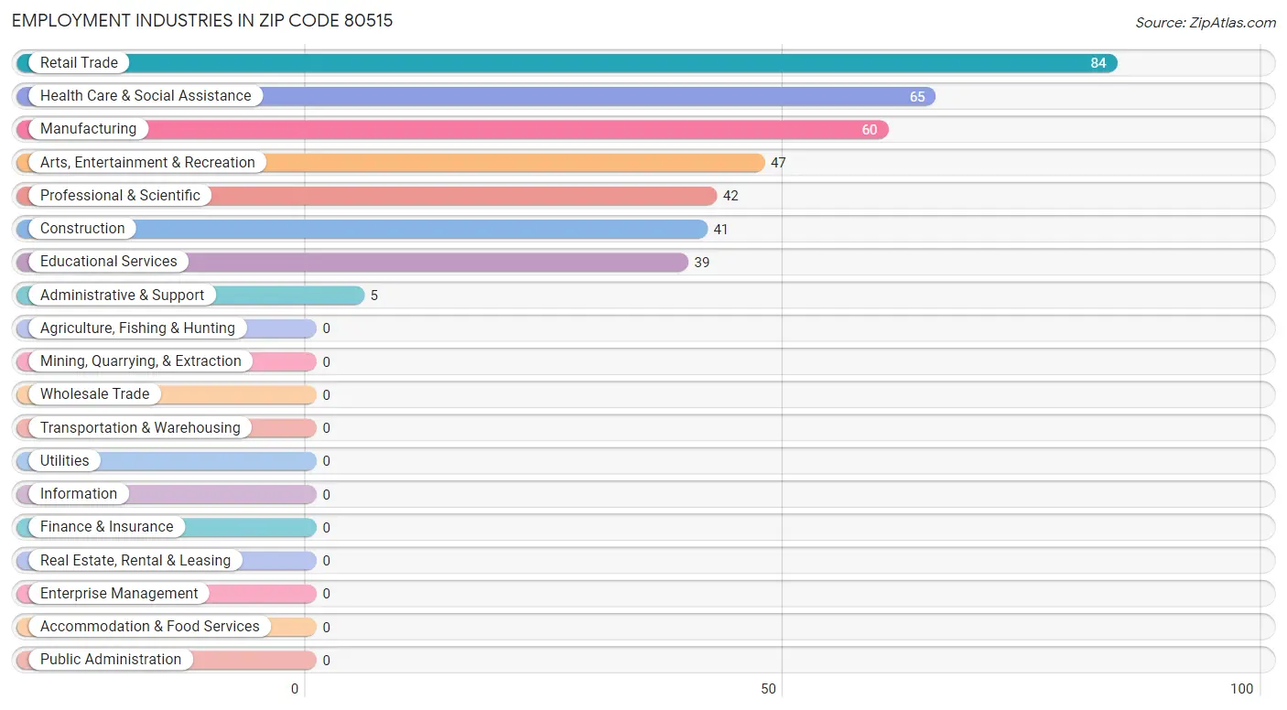The height and width of the screenshot is (710, 1287).
Task: Click the value 41 beside Construction bar
Action: click(721, 230)
